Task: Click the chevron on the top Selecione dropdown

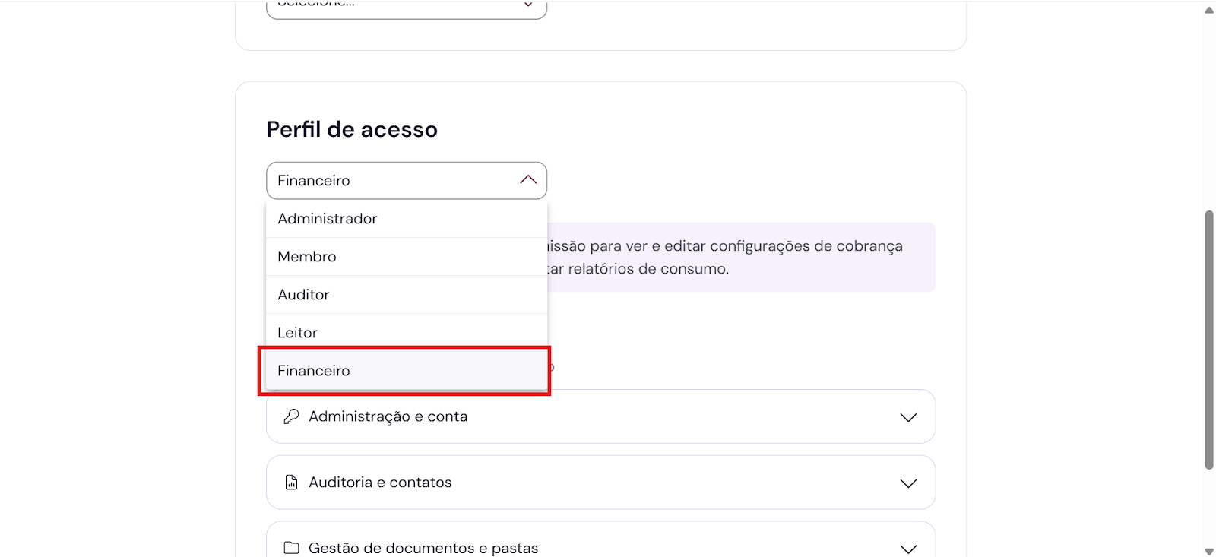Action: [528, 5]
